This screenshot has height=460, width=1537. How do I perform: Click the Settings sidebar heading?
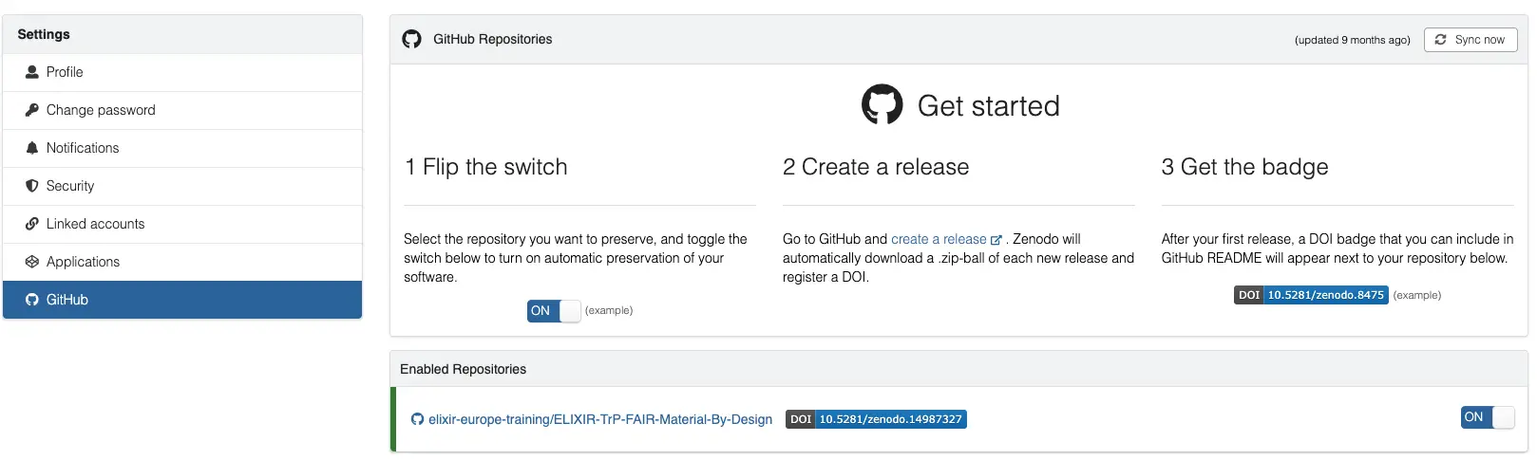(x=44, y=34)
